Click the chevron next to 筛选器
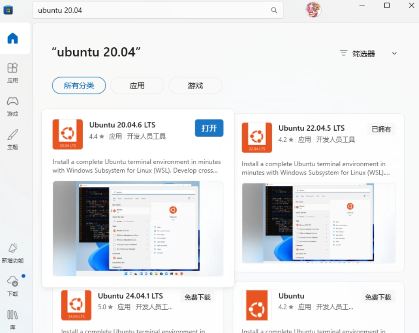The image size is (419, 333). click(394, 54)
